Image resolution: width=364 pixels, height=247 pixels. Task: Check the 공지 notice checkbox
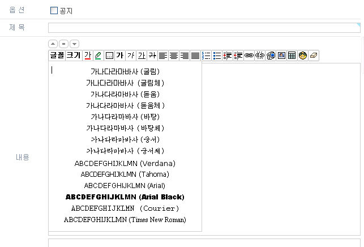(54, 10)
